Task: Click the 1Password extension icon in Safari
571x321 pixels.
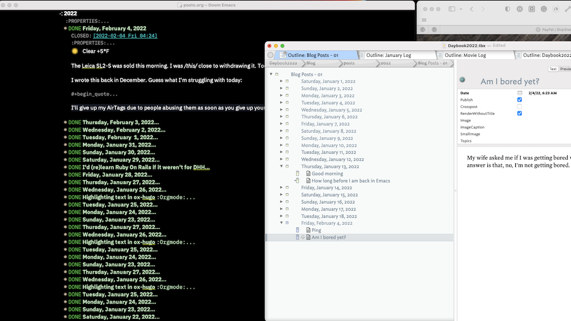Action: (519, 9)
